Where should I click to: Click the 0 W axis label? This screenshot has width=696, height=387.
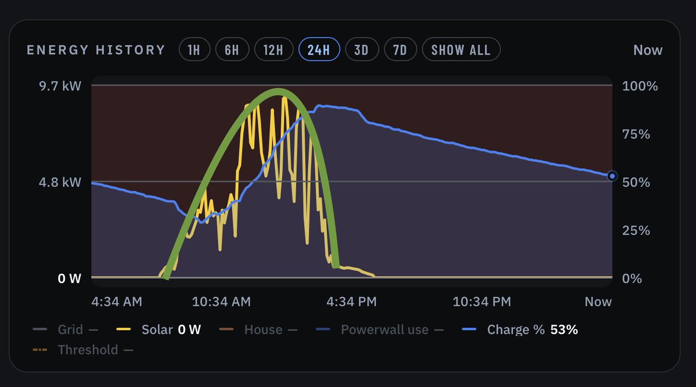(70, 278)
